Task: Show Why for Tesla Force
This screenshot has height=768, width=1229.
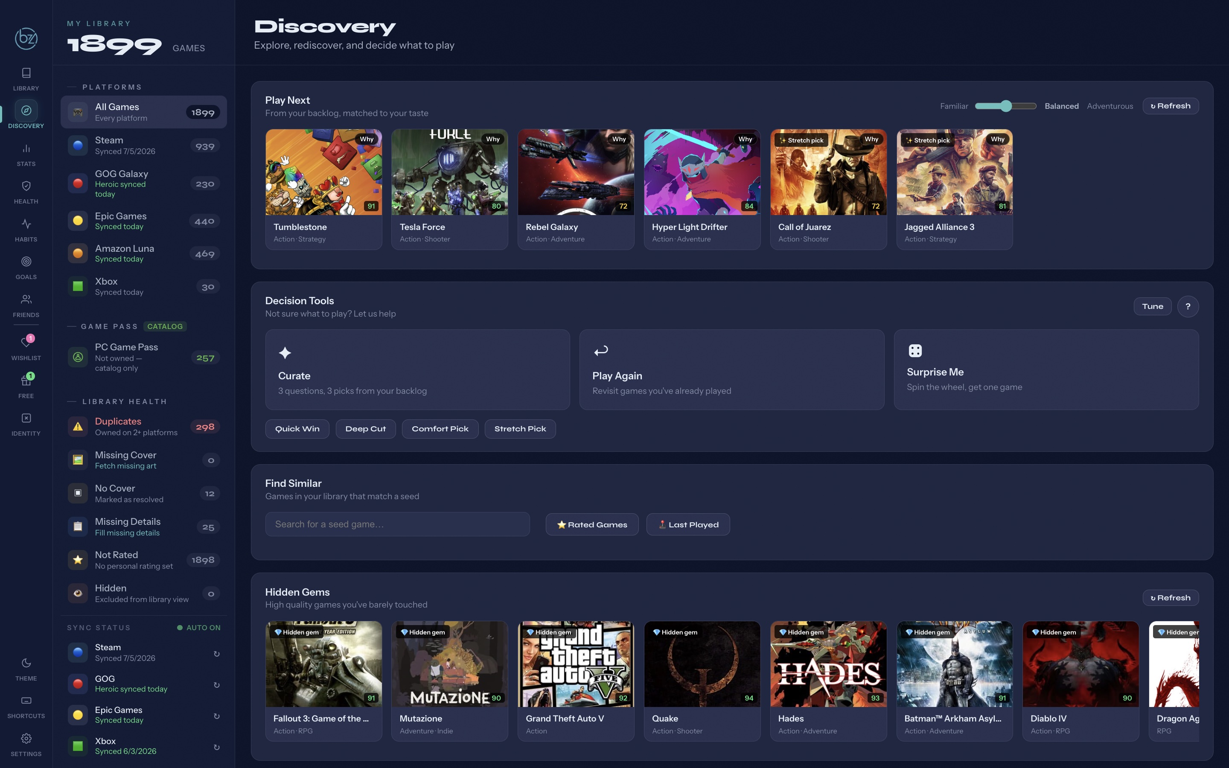Action: [x=492, y=139]
